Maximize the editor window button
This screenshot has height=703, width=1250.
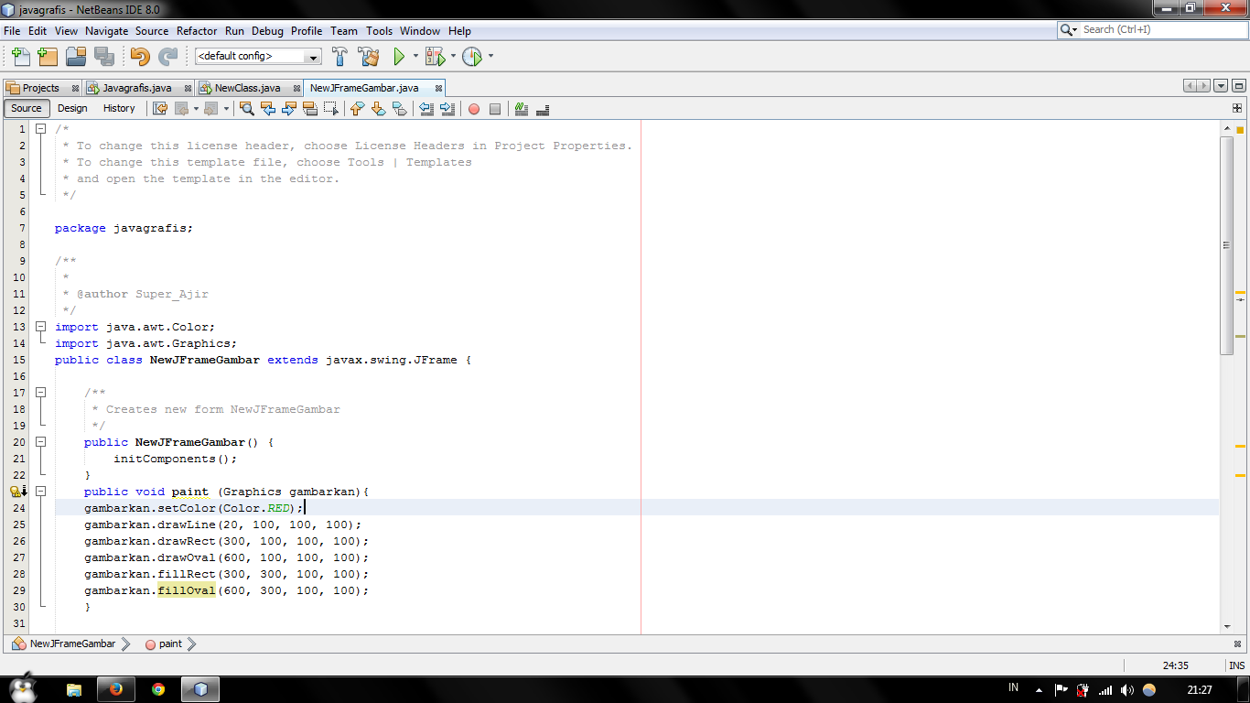pyautogui.click(x=1239, y=86)
